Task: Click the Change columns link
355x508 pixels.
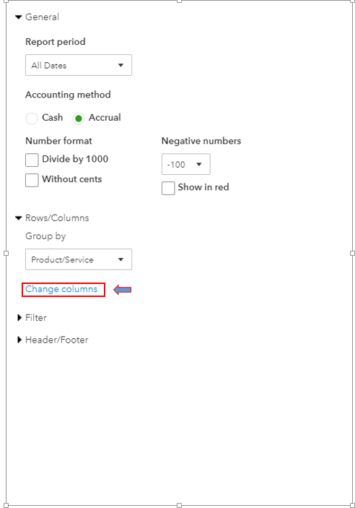Action: [61, 289]
